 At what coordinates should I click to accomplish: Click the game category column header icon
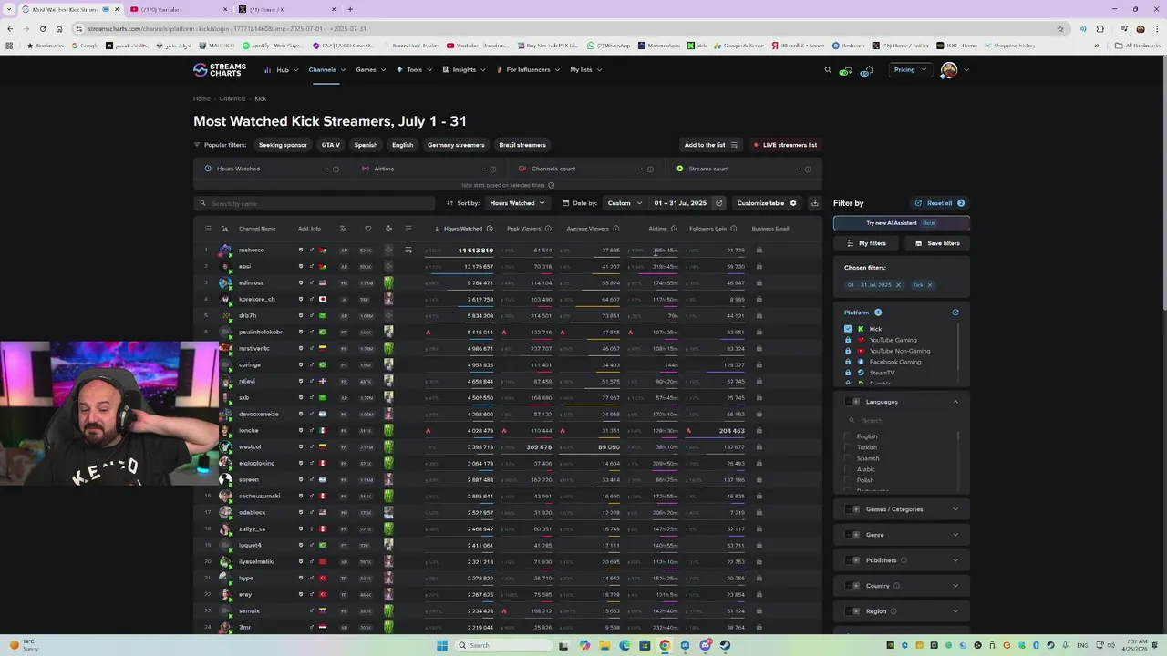(x=388, y=229)
